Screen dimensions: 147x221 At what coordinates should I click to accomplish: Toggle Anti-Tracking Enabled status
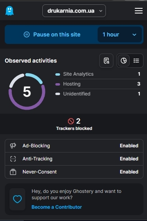[x=129, y=159]
